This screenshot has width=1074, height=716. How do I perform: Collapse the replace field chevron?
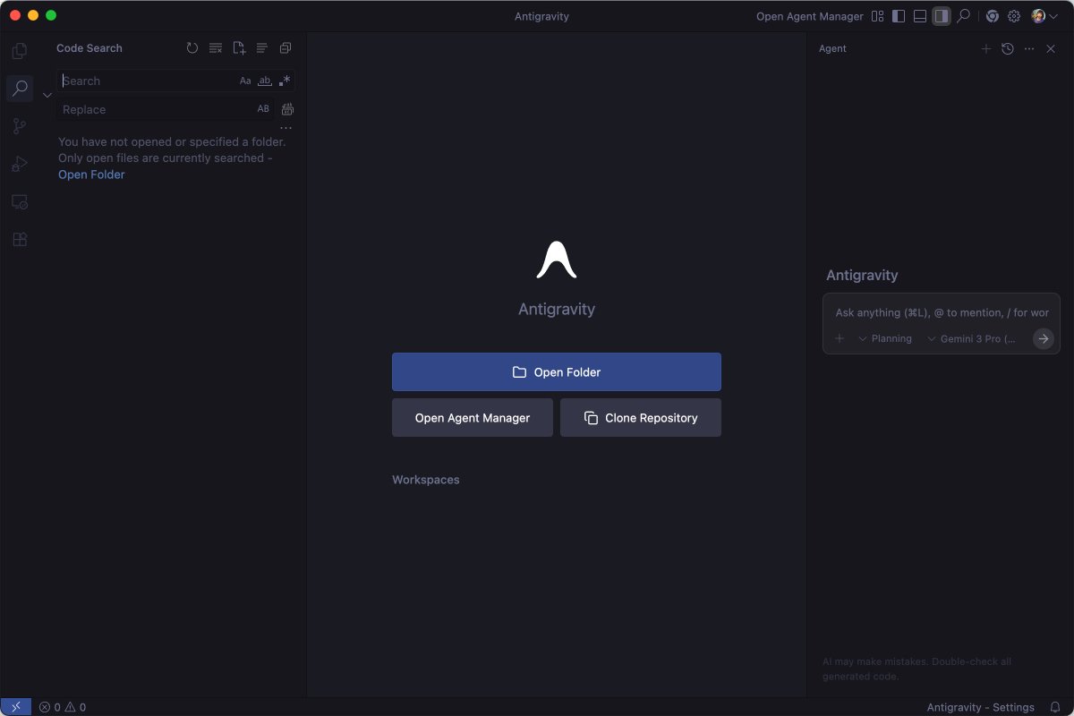[47, 95]
